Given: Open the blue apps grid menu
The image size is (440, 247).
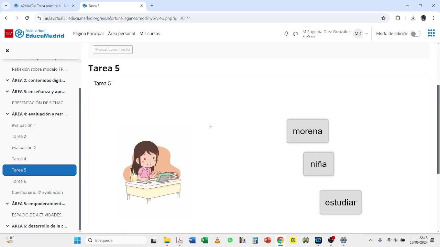Looking at the screenshot, I should pos(431,33).
